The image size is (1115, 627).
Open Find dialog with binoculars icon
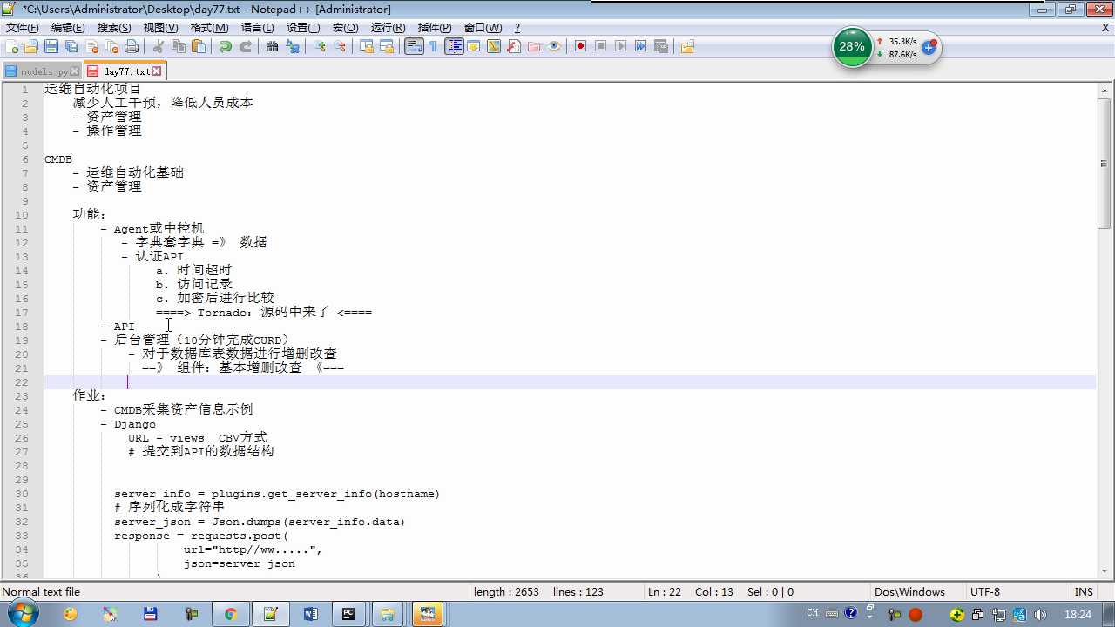click(273, 46)
